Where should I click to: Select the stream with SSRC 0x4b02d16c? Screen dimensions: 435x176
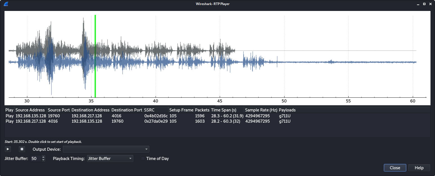point(217,116)
